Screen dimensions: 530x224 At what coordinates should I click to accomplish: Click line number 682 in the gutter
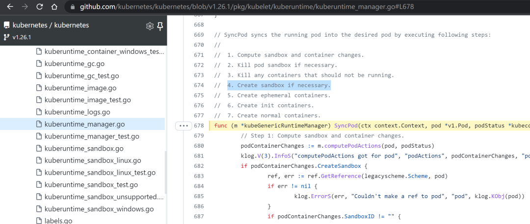click(199, 166)
